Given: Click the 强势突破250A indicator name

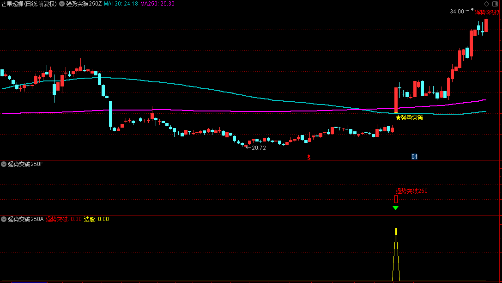Looking at the screenshot, I should click(x=25, y=219).
